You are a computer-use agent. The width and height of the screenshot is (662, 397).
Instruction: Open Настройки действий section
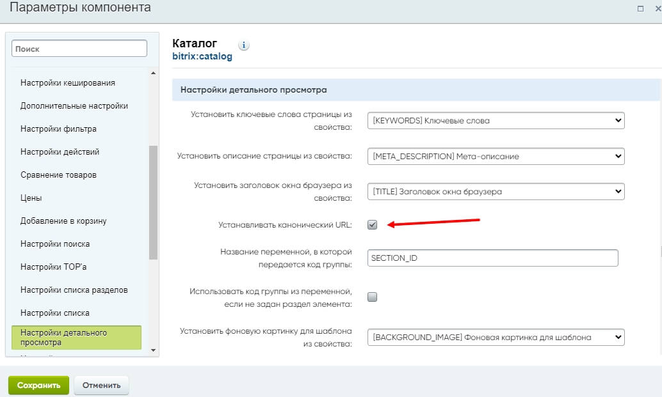point(60,152)
